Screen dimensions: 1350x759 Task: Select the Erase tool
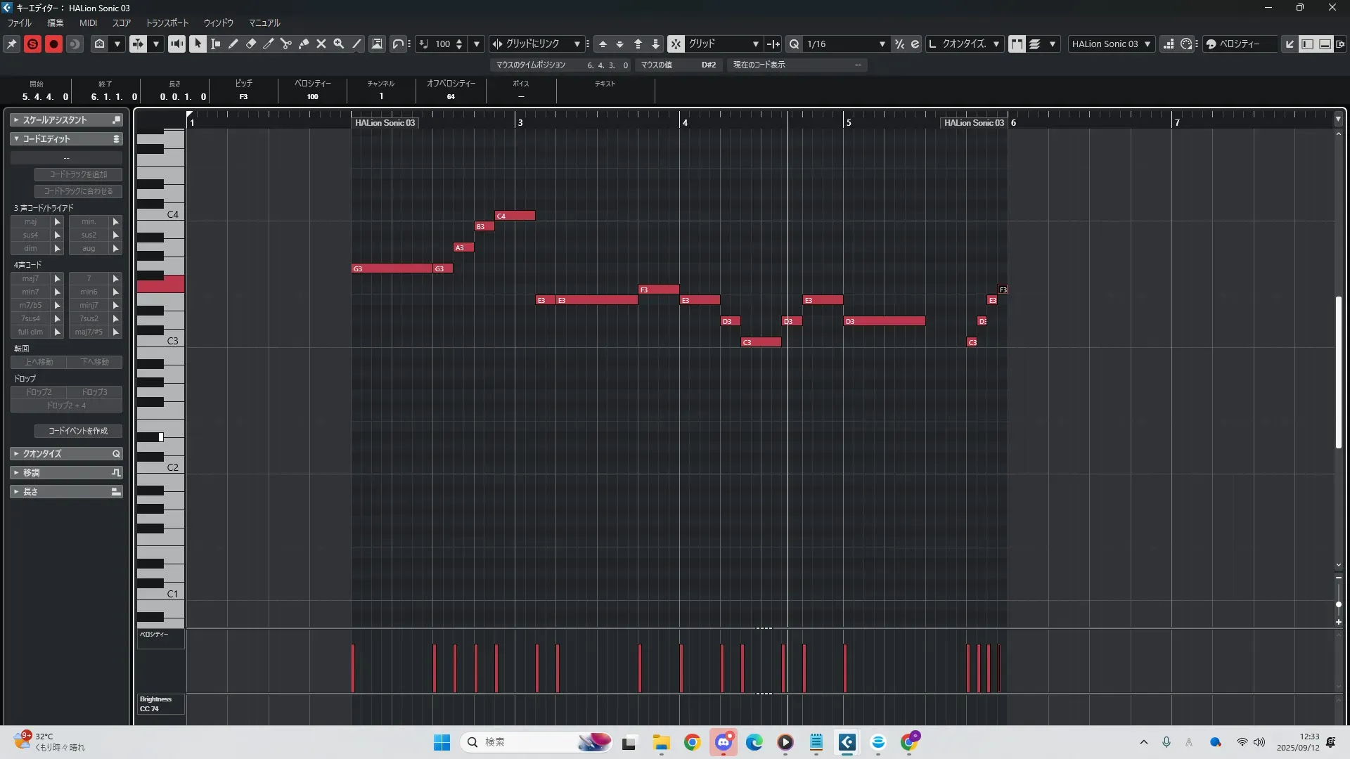coord(250,44)
